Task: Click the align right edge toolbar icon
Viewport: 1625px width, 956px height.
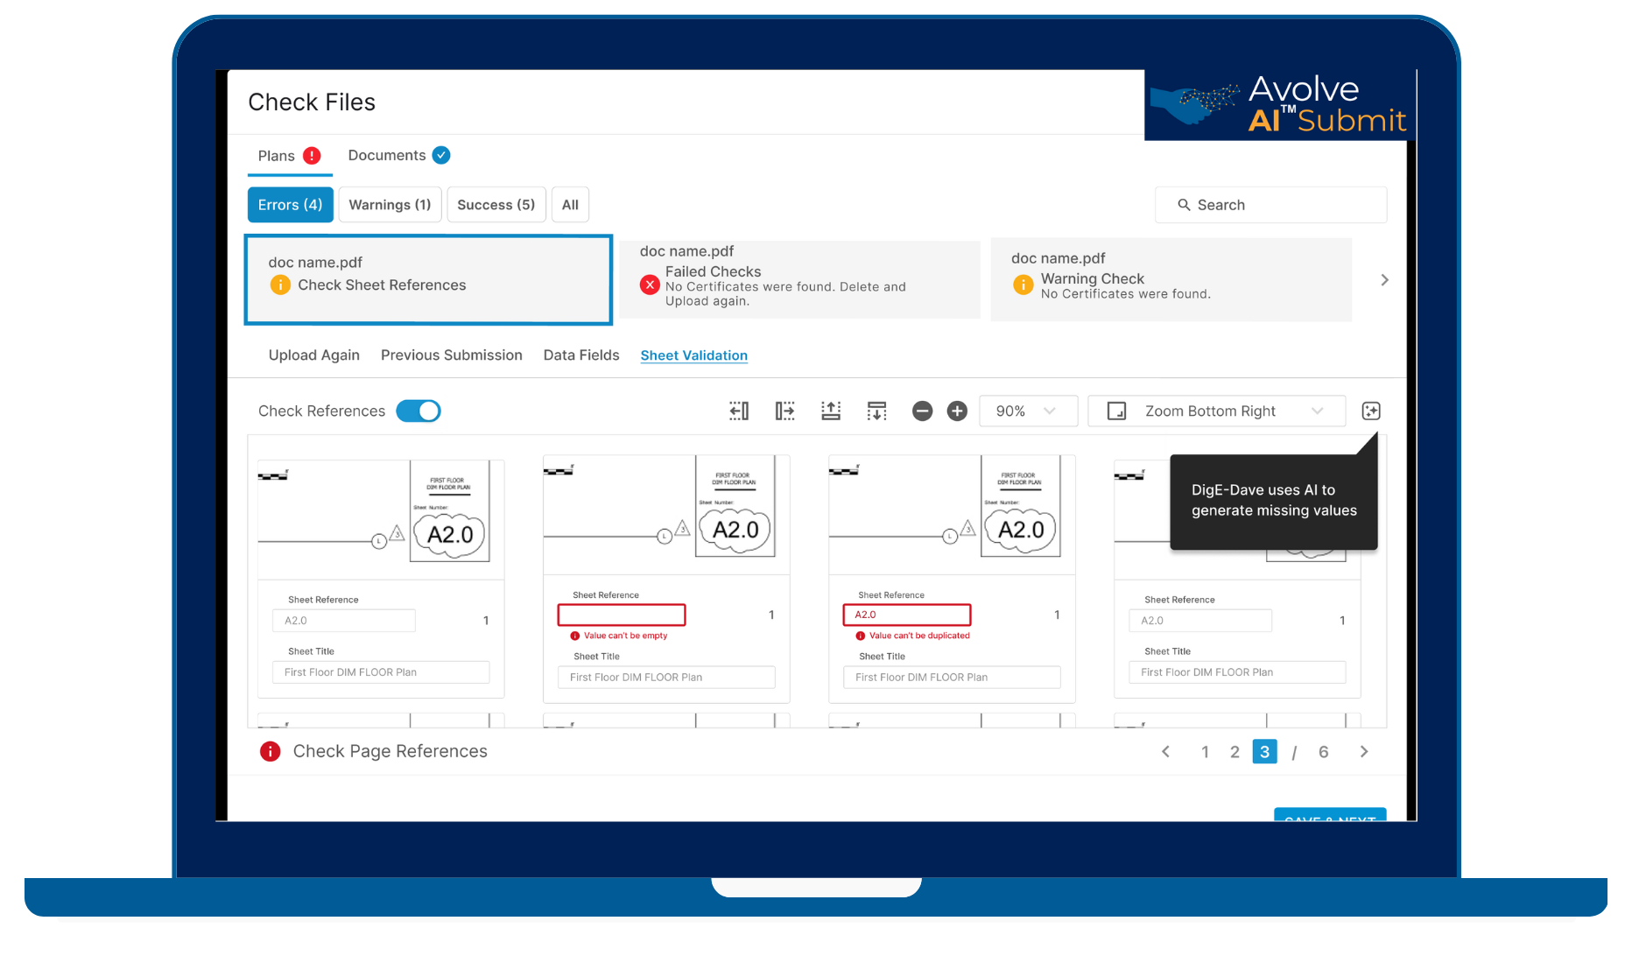Action: pyautogui.click(x=784, y=411)
